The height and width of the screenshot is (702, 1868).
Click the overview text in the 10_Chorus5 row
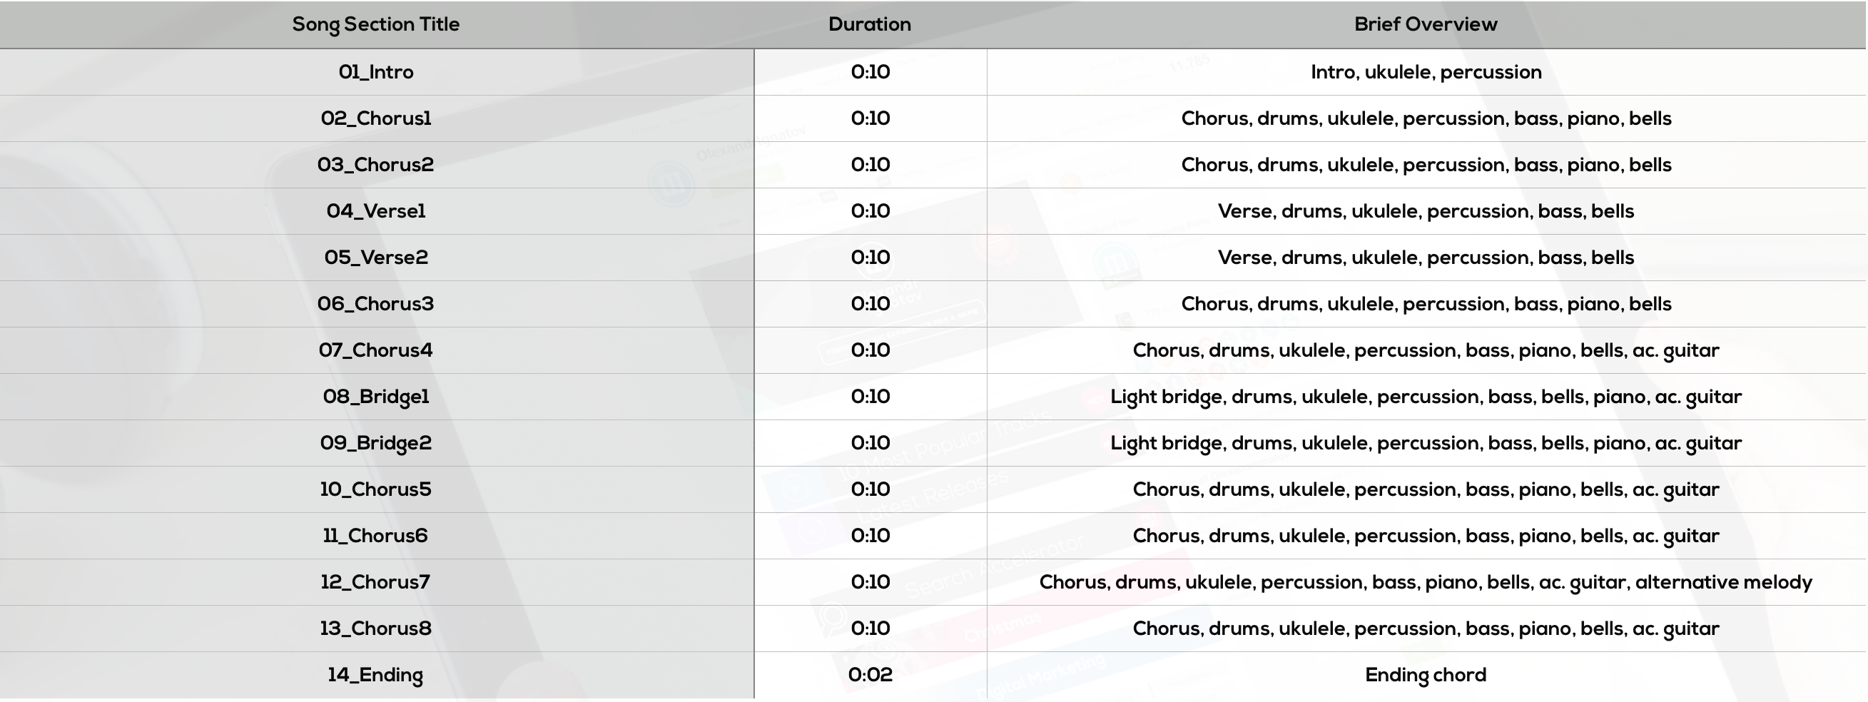click(1426, 490)
